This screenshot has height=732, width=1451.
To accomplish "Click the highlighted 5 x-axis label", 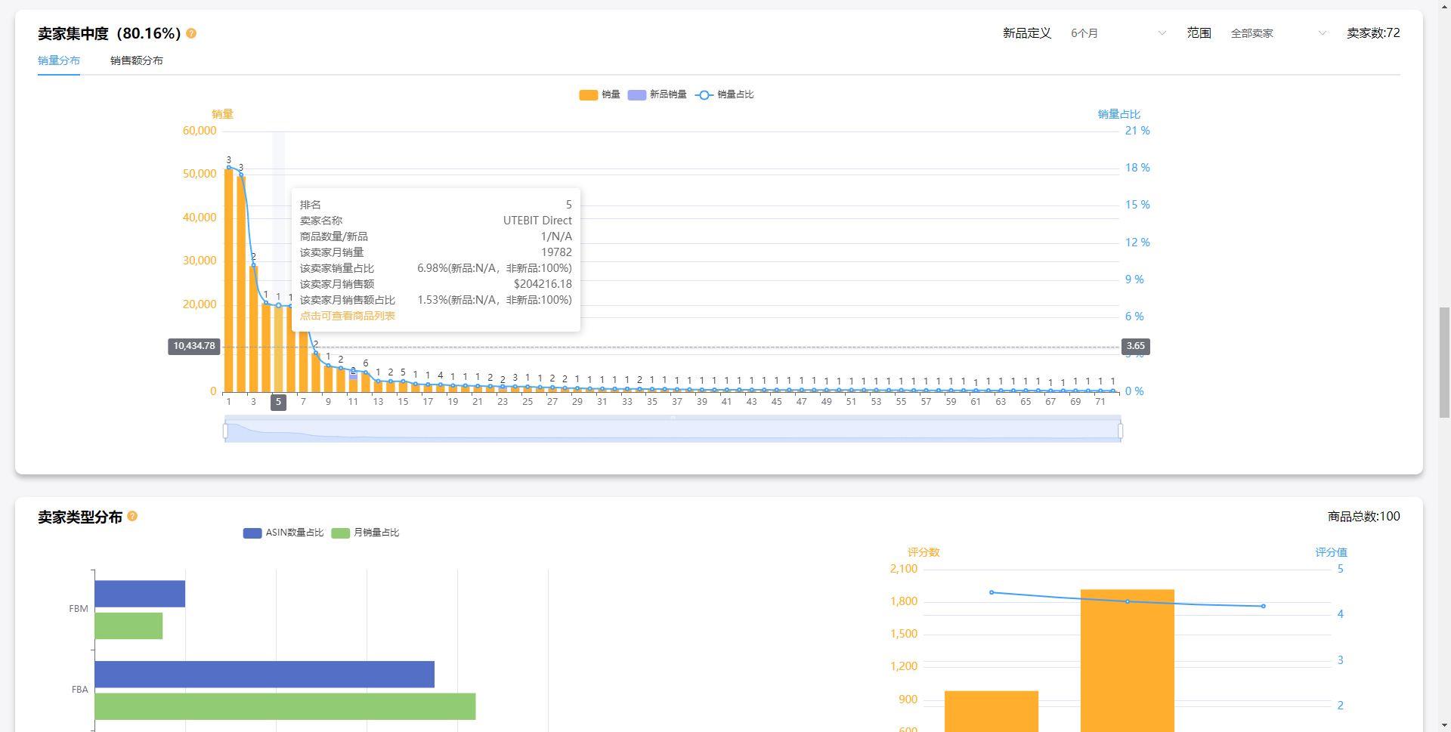I will click(x=278, y=402).
